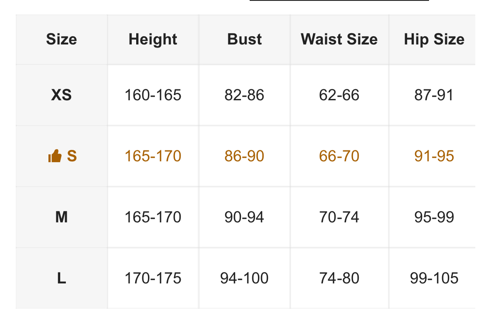The height and width of the screenshot is (324, 491).
Task: Click the thumbs-up recommended size icon
Action: click(x=55, y=156)
